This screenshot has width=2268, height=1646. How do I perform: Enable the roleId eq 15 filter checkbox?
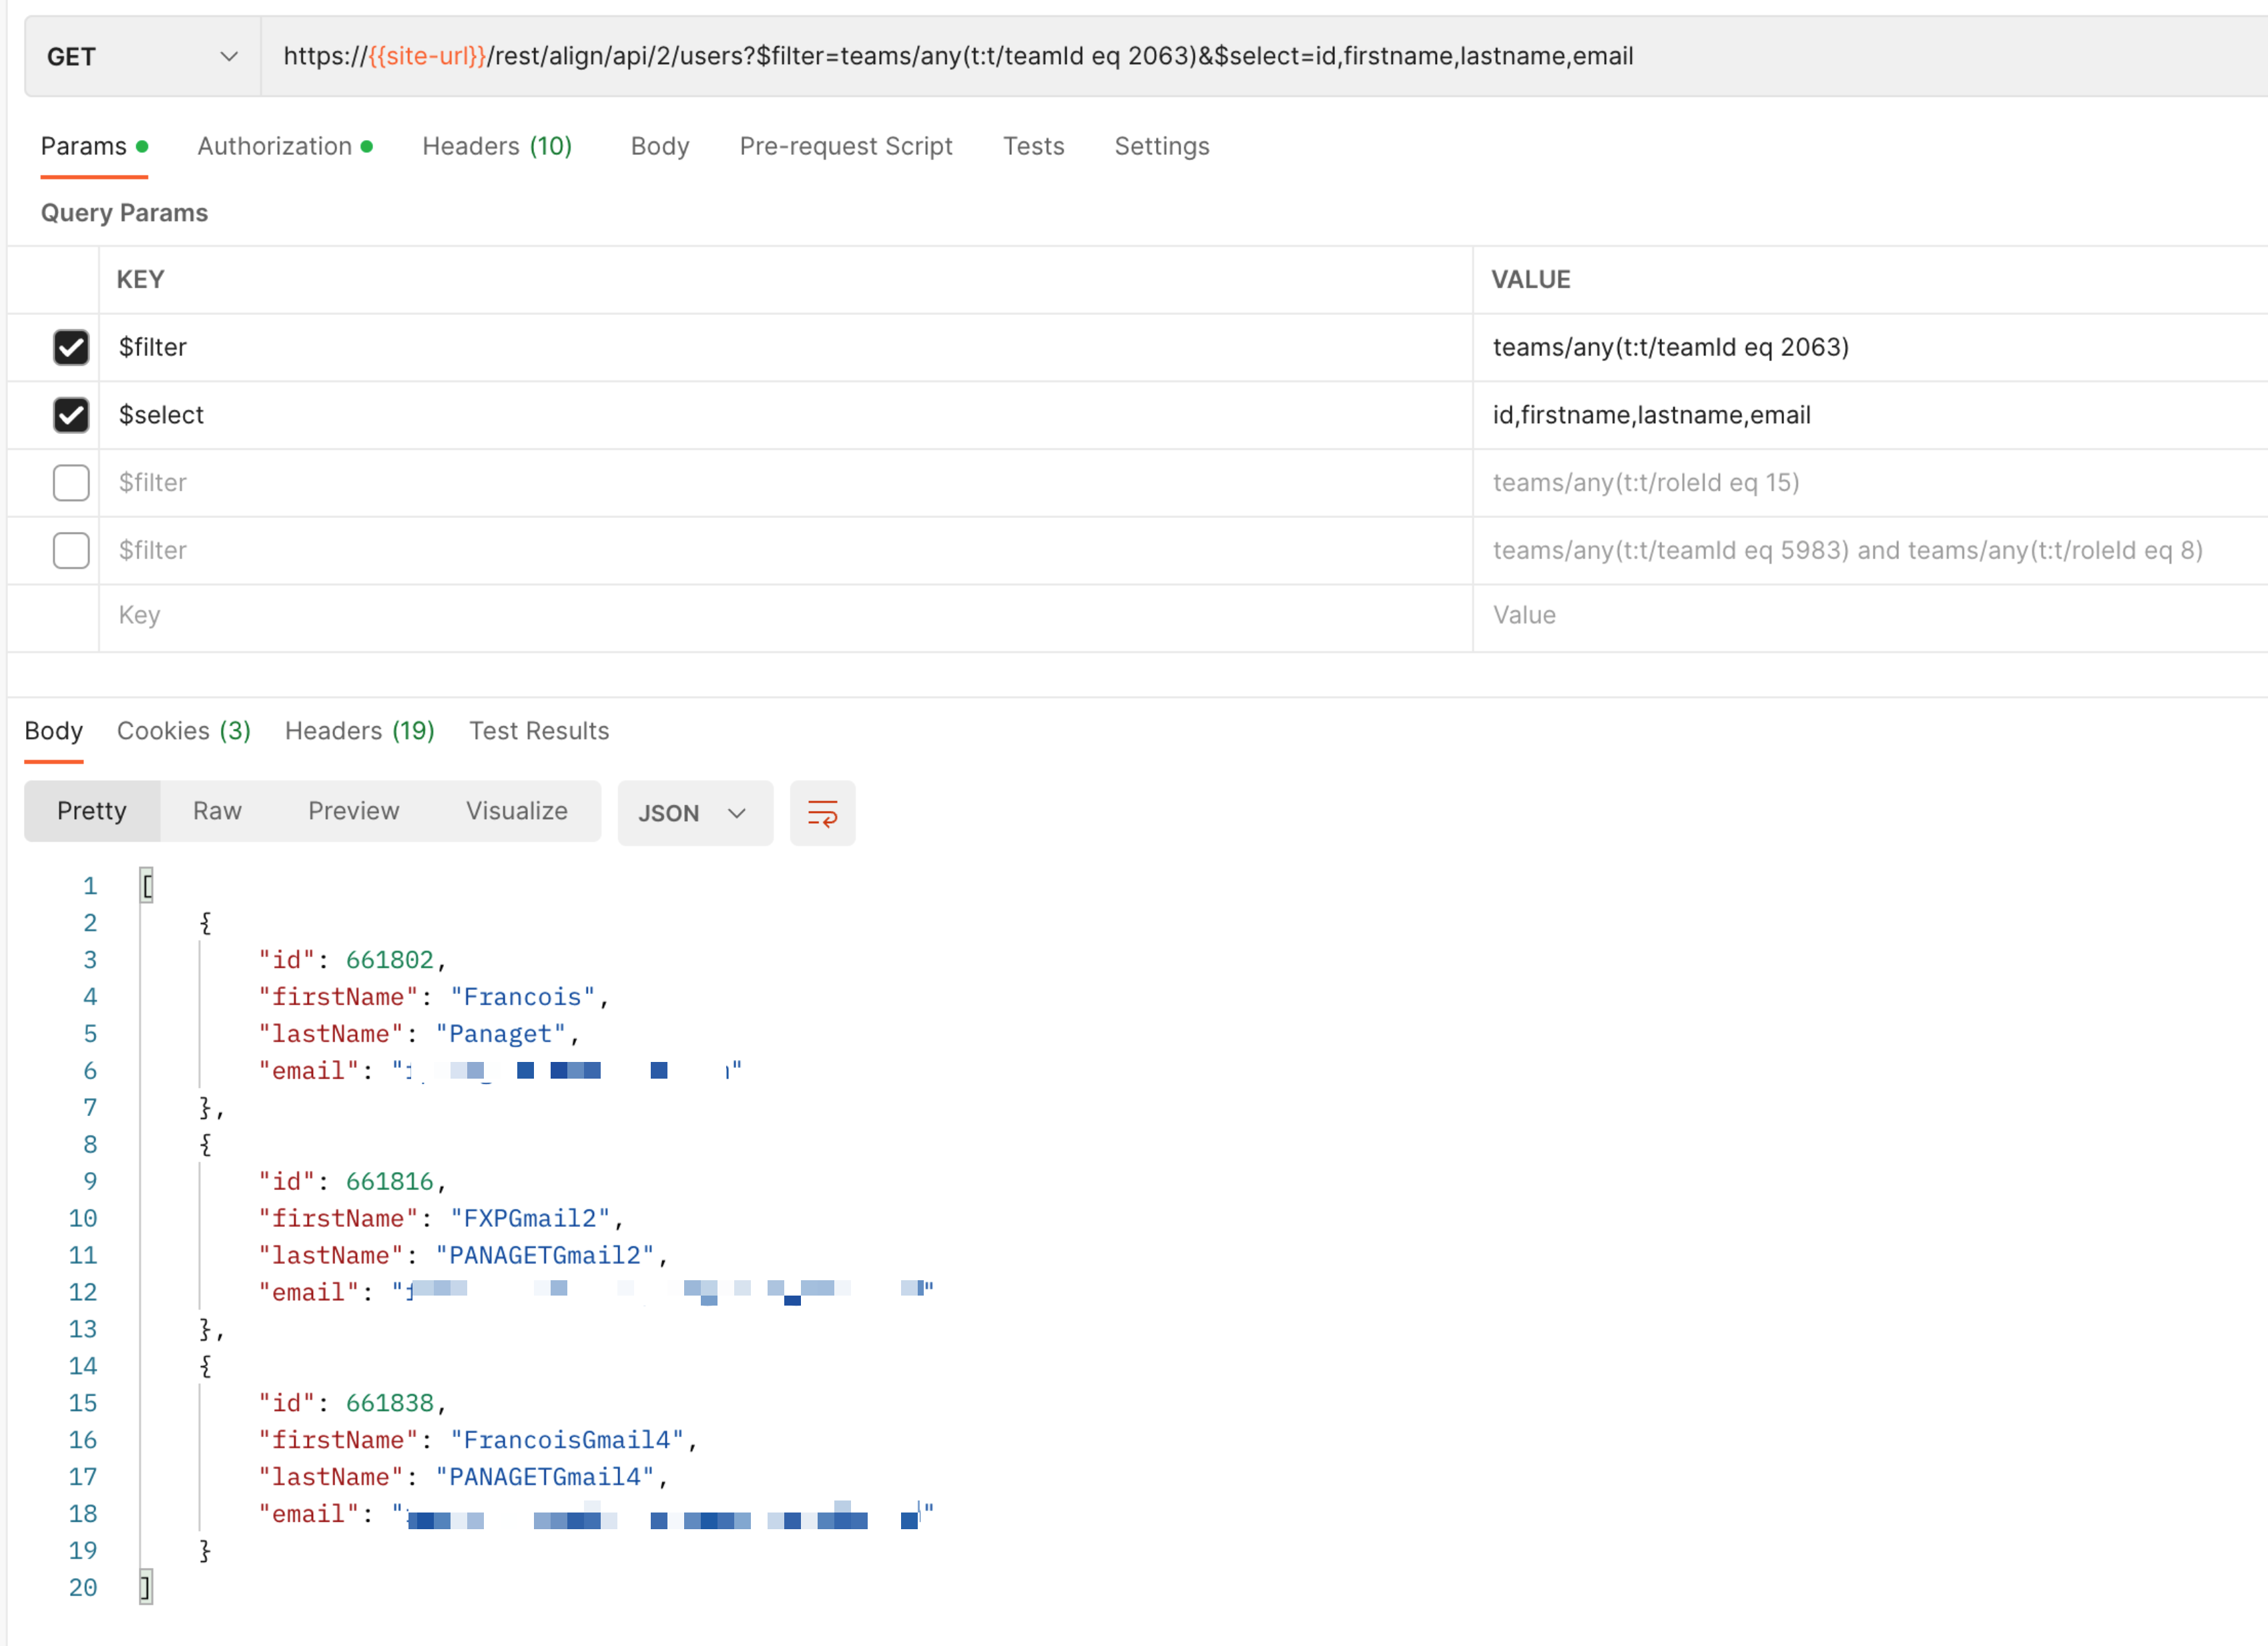(x=71, y=483)
